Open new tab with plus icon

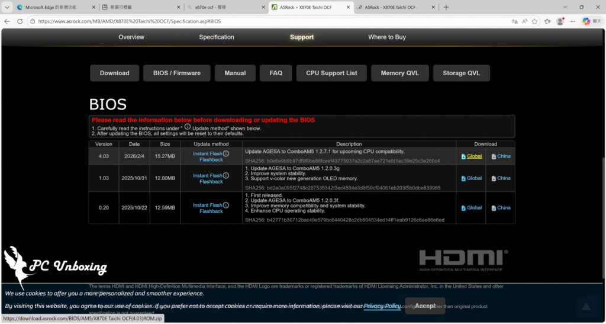pos(446,7)
